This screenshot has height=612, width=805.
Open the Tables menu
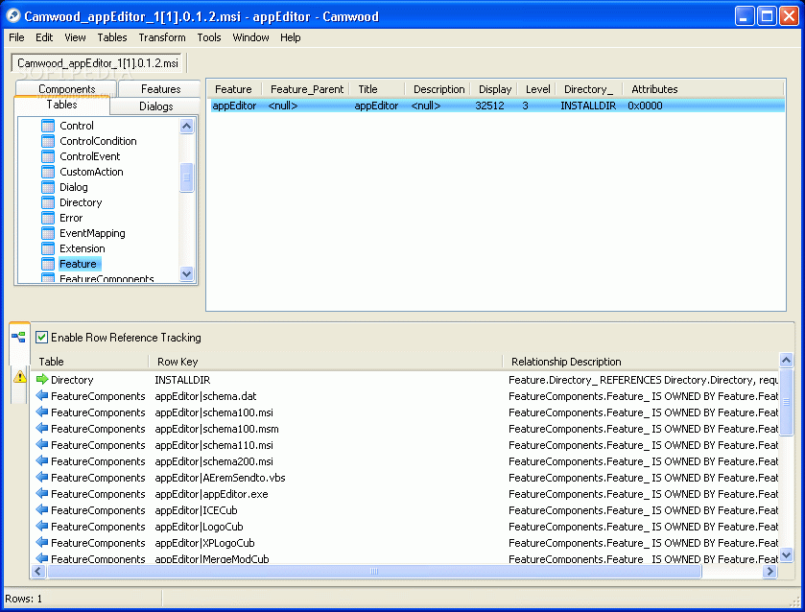[x=112, y=37]
